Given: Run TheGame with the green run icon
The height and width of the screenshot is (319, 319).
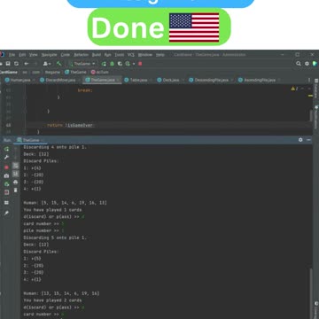Looking at the screenshot, I should point(104,64).
